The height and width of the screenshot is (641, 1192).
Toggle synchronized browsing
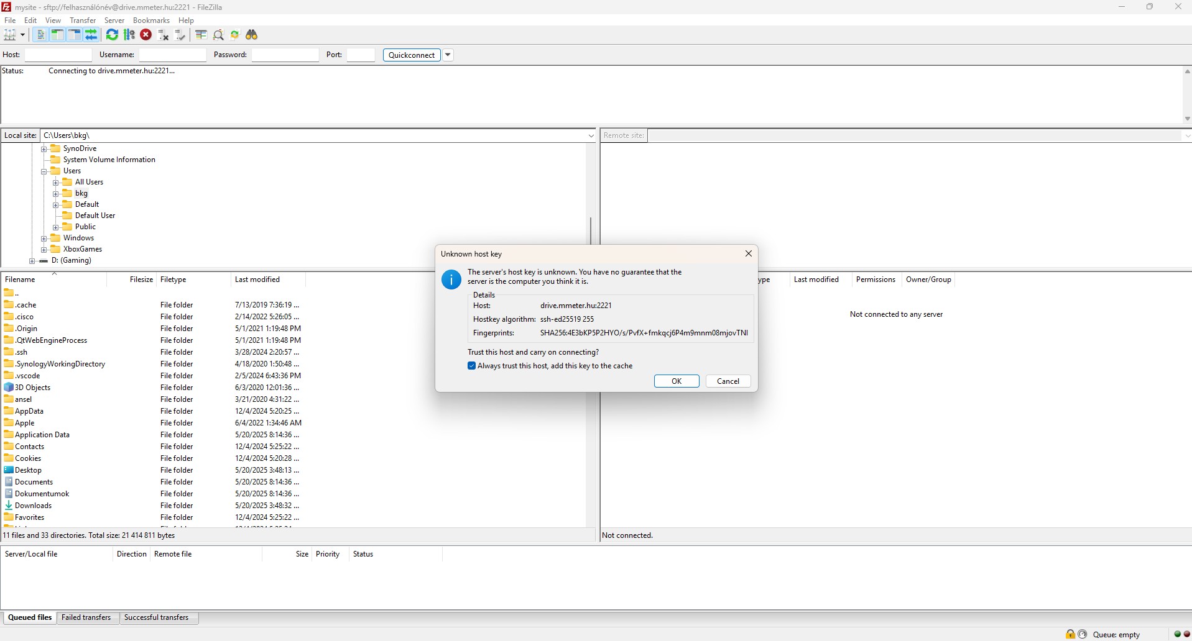tap(235, 35)
